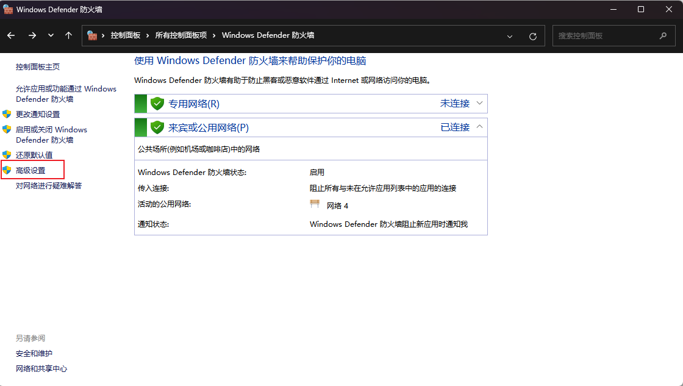Click the Windows Defender 防火墙状态 label
This screenshot has width=683, height=386.
(x=192, y=173)
